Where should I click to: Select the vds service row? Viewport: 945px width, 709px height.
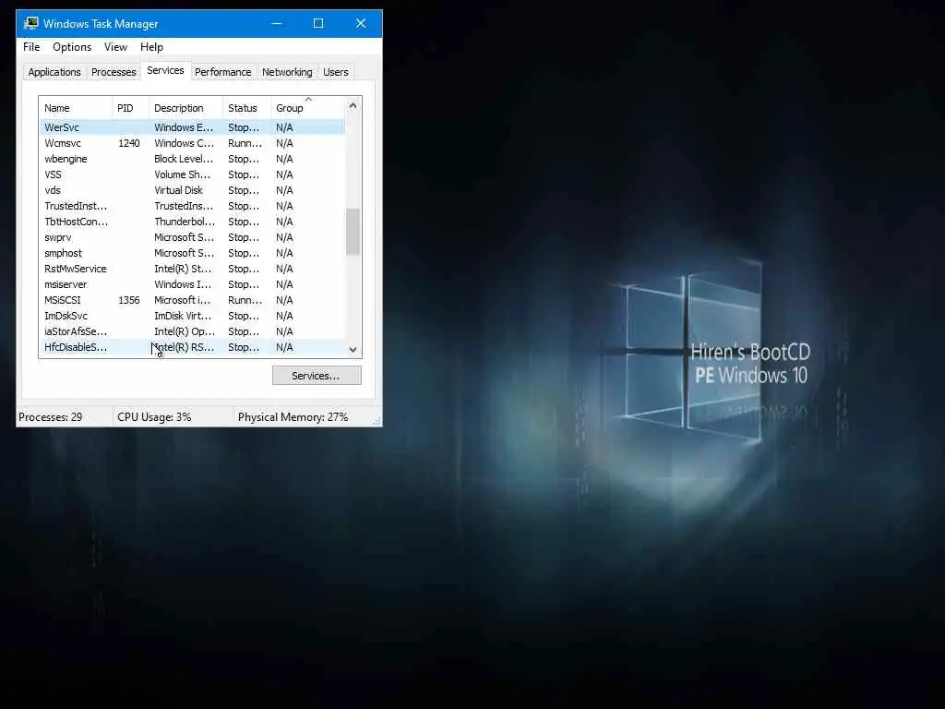(x=192, y=190)
